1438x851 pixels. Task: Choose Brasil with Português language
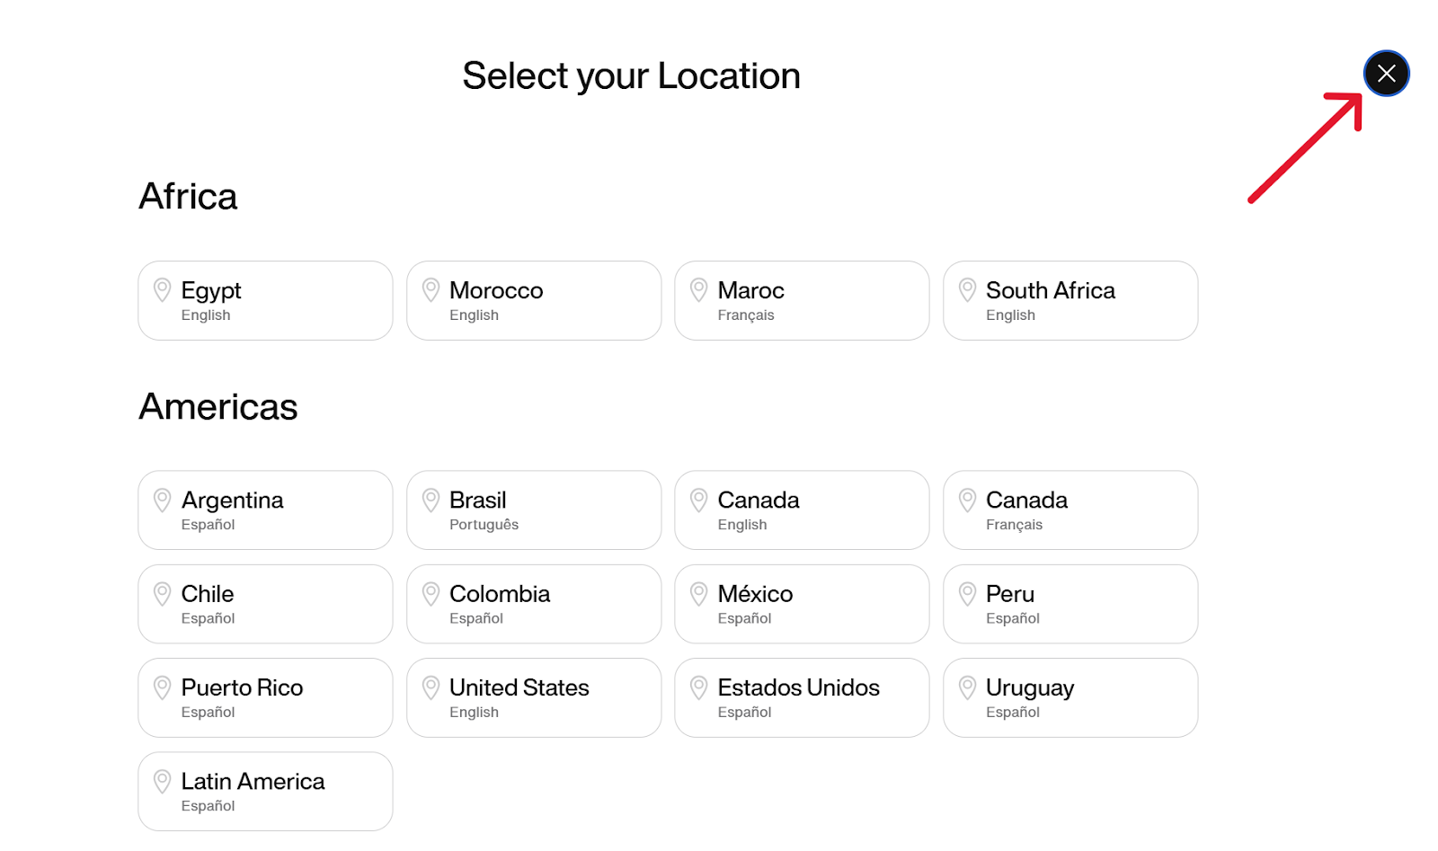pyautogui.click(x=534, y=510)
